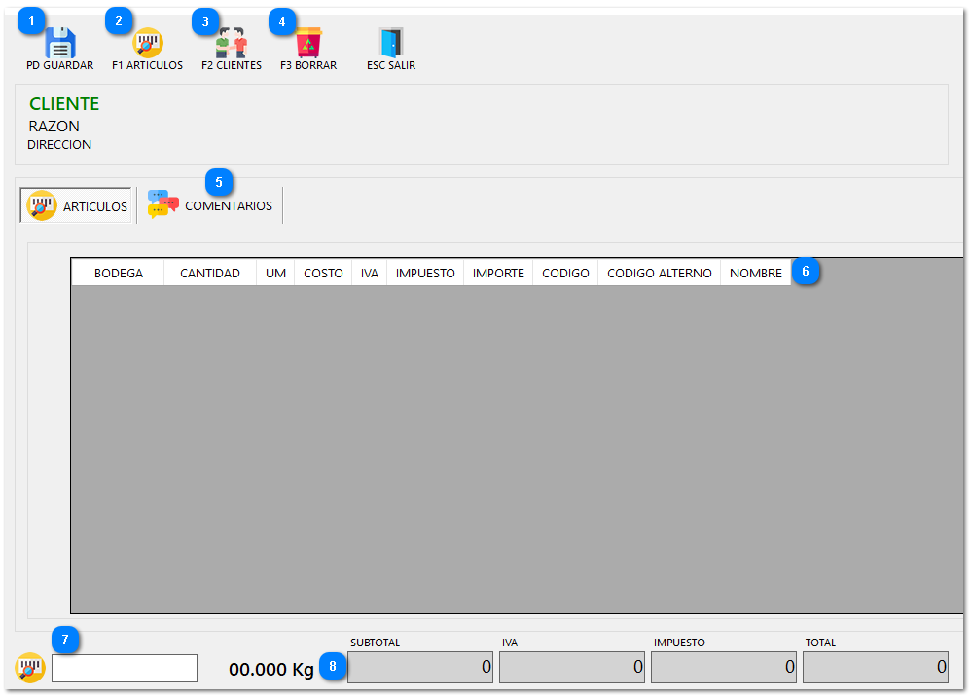Click the green Cliente label
This screenshot has width=972, height=698.
point(64,104)
